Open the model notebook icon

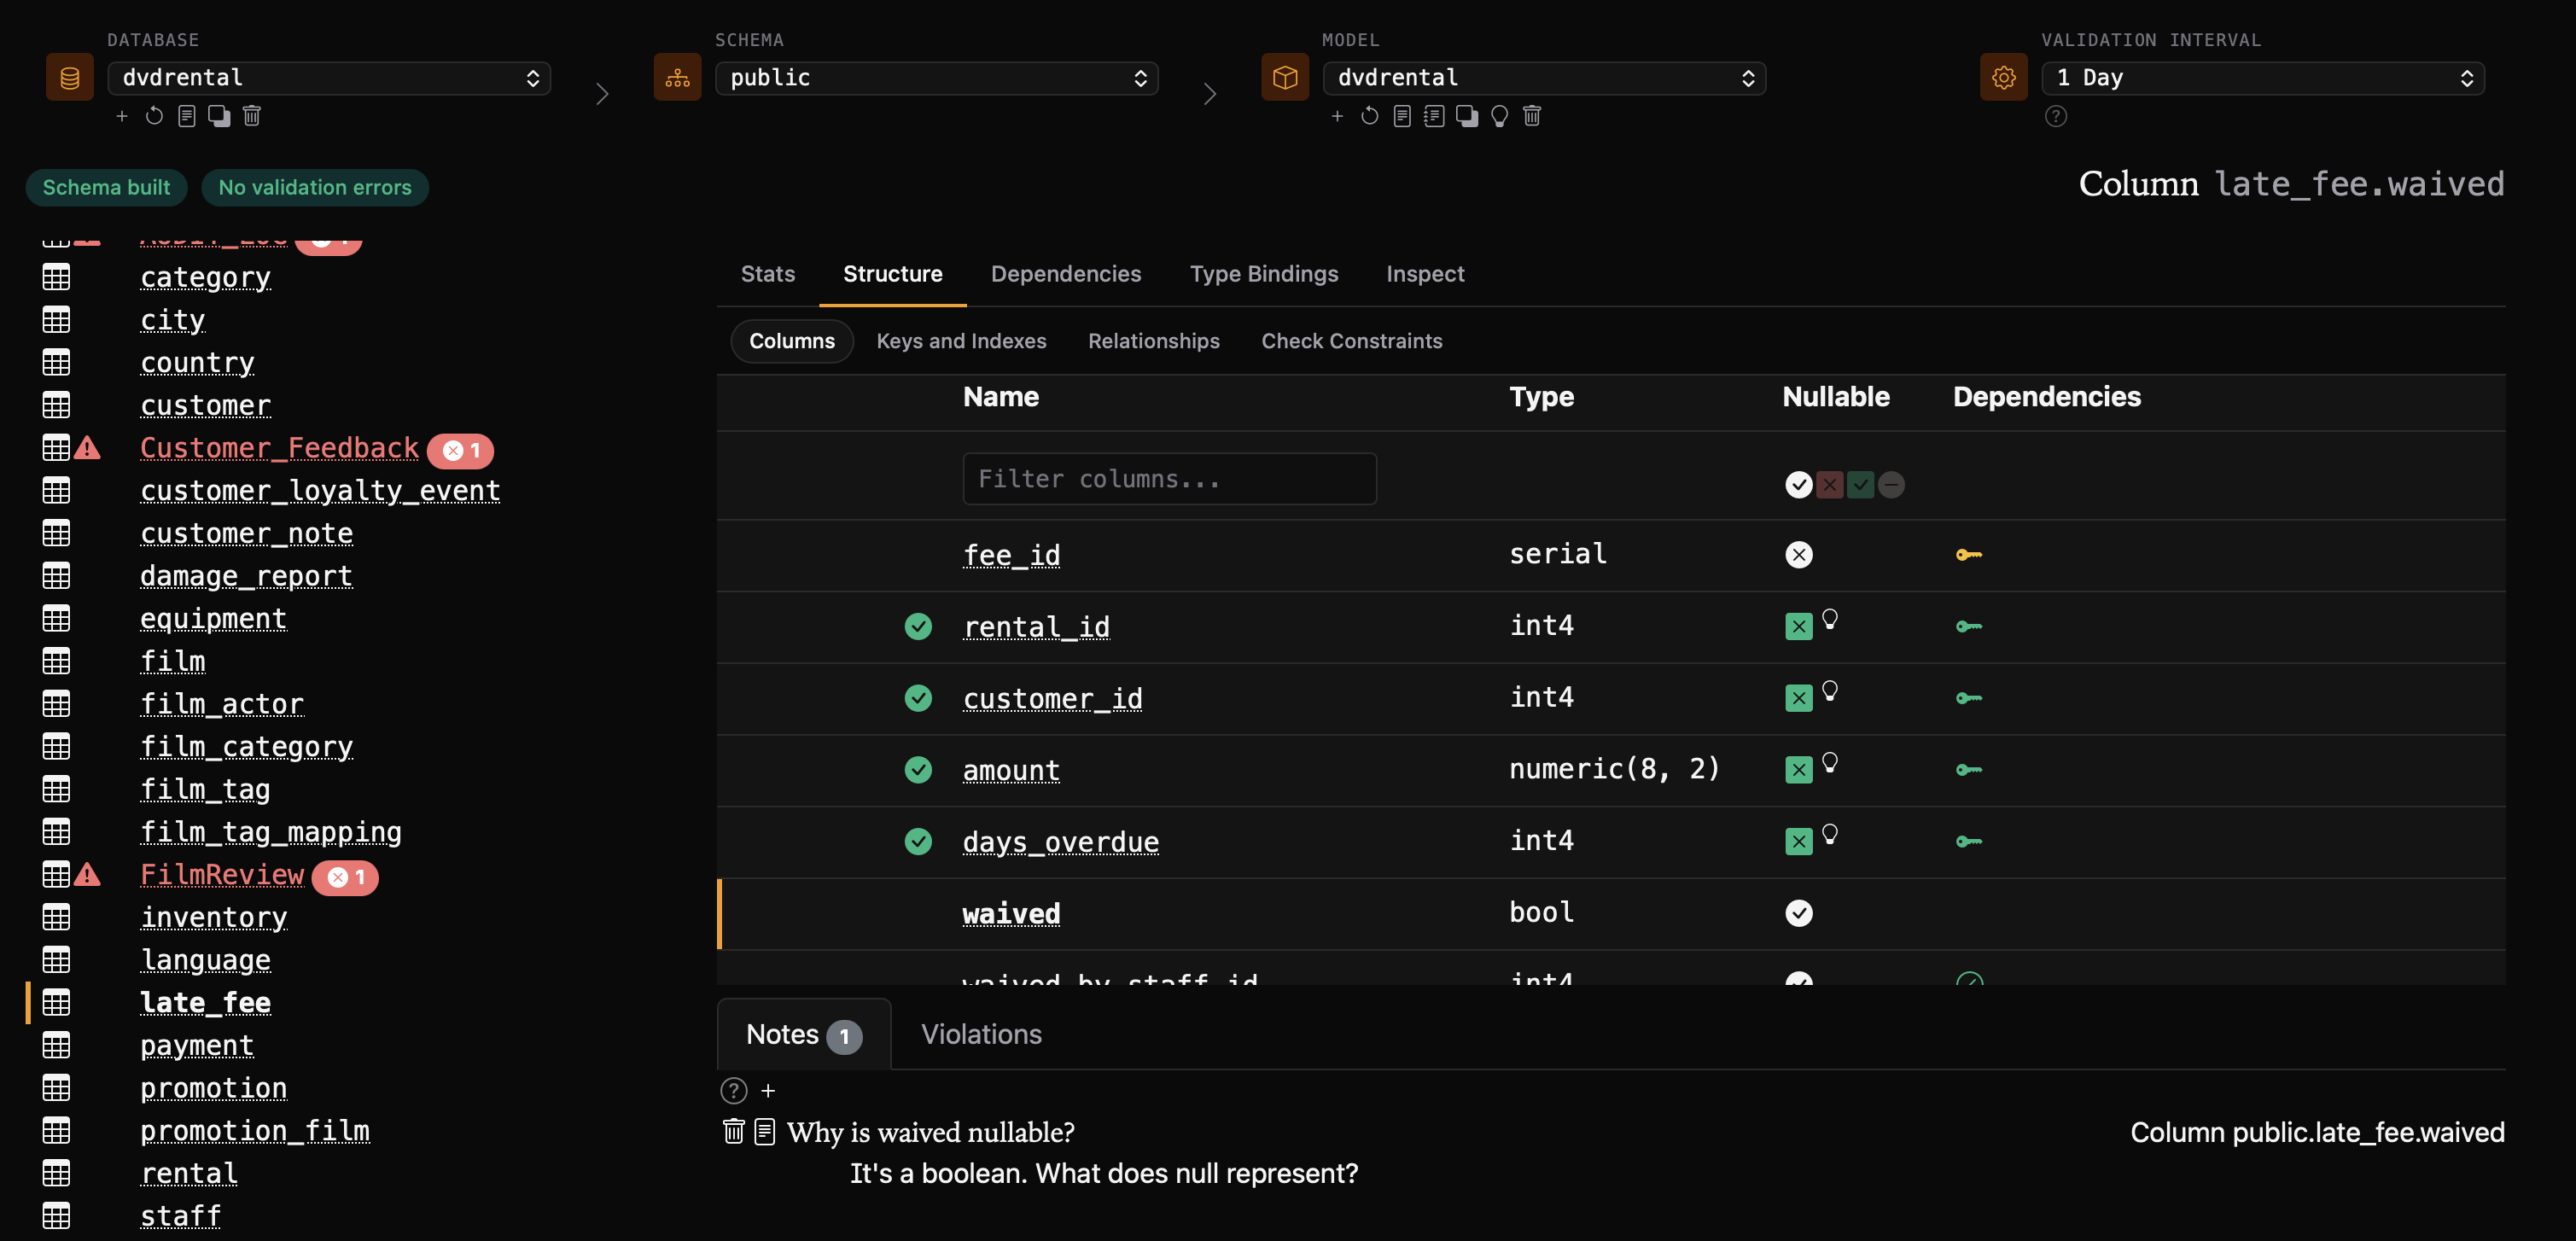[x=1434, y=116]
